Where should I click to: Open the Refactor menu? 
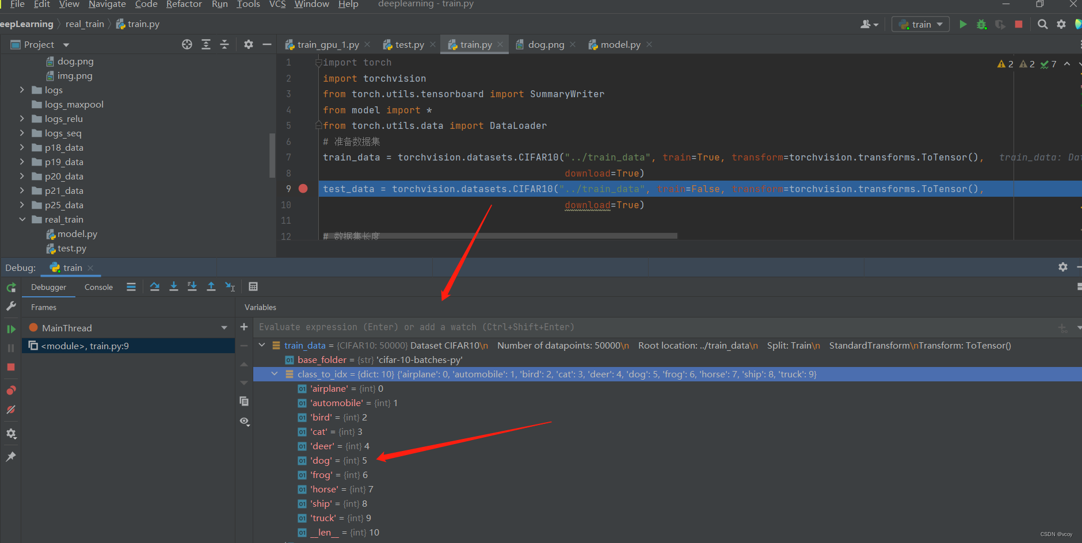184,4
